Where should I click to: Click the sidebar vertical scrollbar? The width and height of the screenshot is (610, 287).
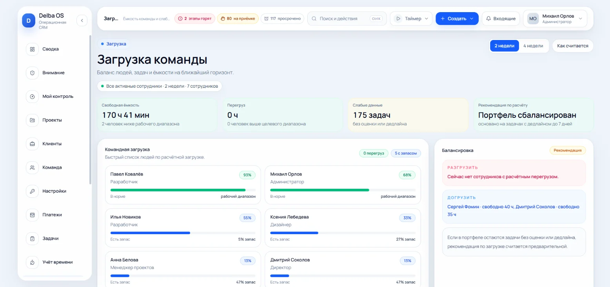point(91,110)
